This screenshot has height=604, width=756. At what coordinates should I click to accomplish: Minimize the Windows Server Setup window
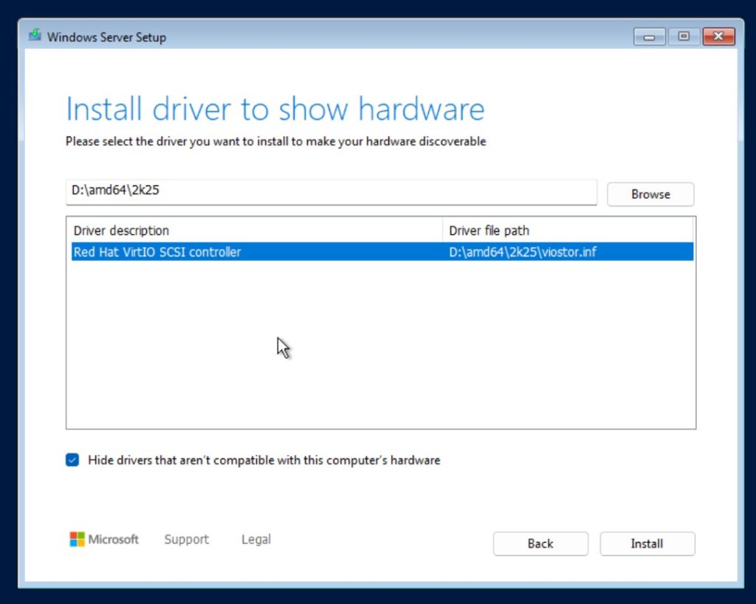click(649, 36)
